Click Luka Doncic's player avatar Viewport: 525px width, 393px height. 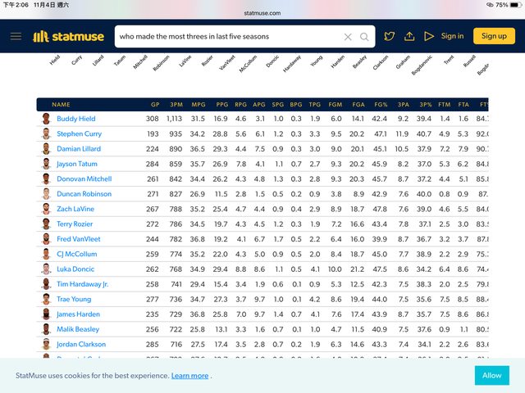tap(47, 269)
